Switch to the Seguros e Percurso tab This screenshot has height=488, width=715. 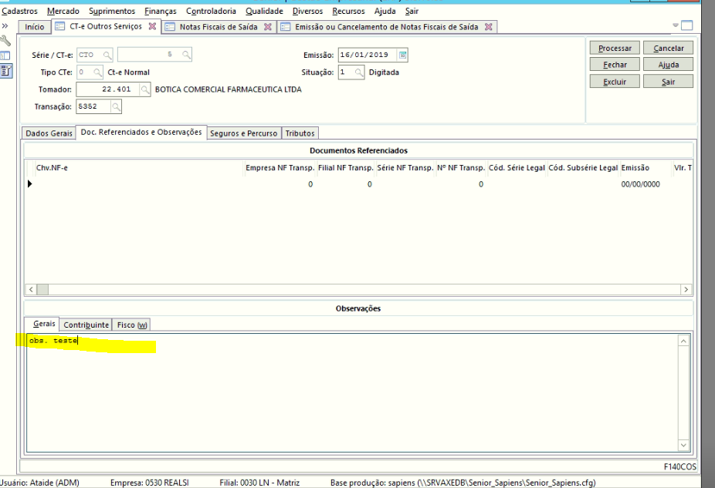pyautogui.click(x=244, y=133)
